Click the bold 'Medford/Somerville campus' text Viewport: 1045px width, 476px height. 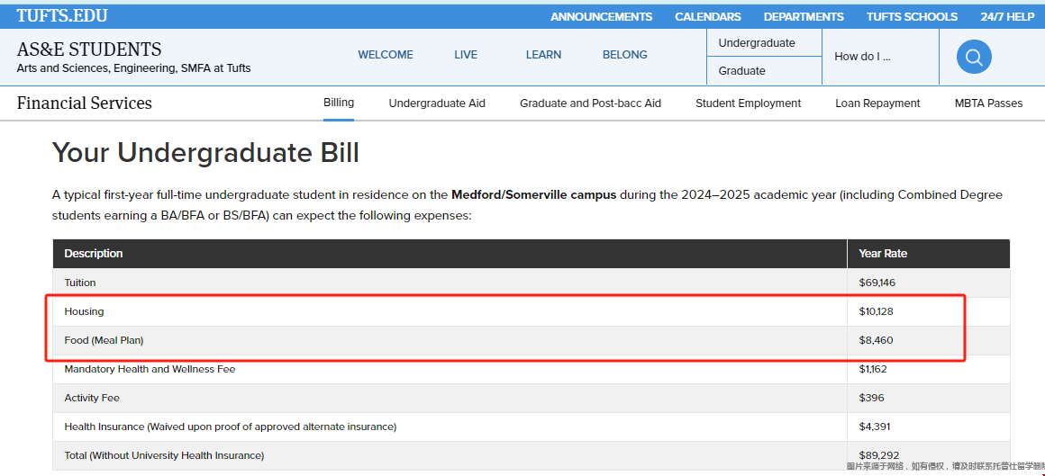[x=535, y=195]
